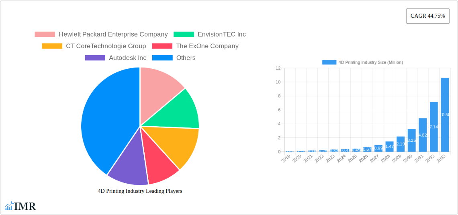
Task: Toggle The ExOne Company legend label
Action: tap(207, 46)
